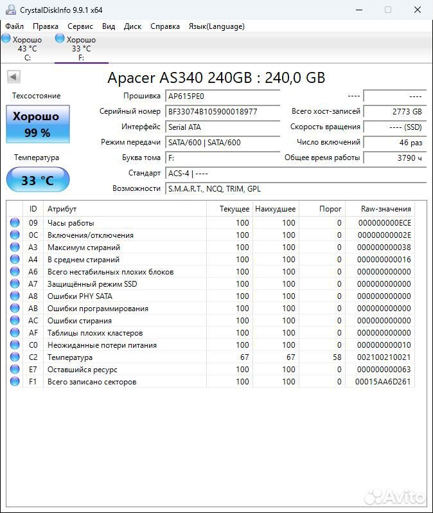Image resolution: width=433 pixels, height=513 pixels.
Task: Select raw value 002100210021
Action: (384, 357)
